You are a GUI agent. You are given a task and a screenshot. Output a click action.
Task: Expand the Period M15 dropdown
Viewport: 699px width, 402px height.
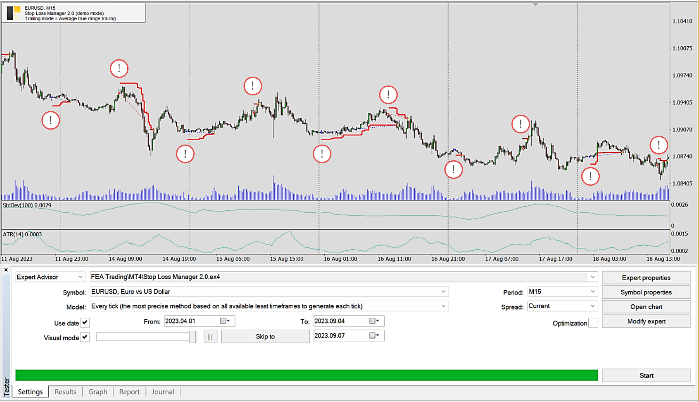pyautogui.click(x=592, y=291)
